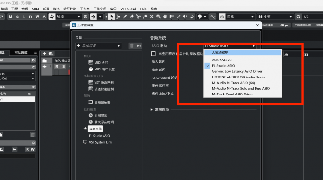
Task: Toggle global Read R button in toolbar
Action: (x=30, y=17)
